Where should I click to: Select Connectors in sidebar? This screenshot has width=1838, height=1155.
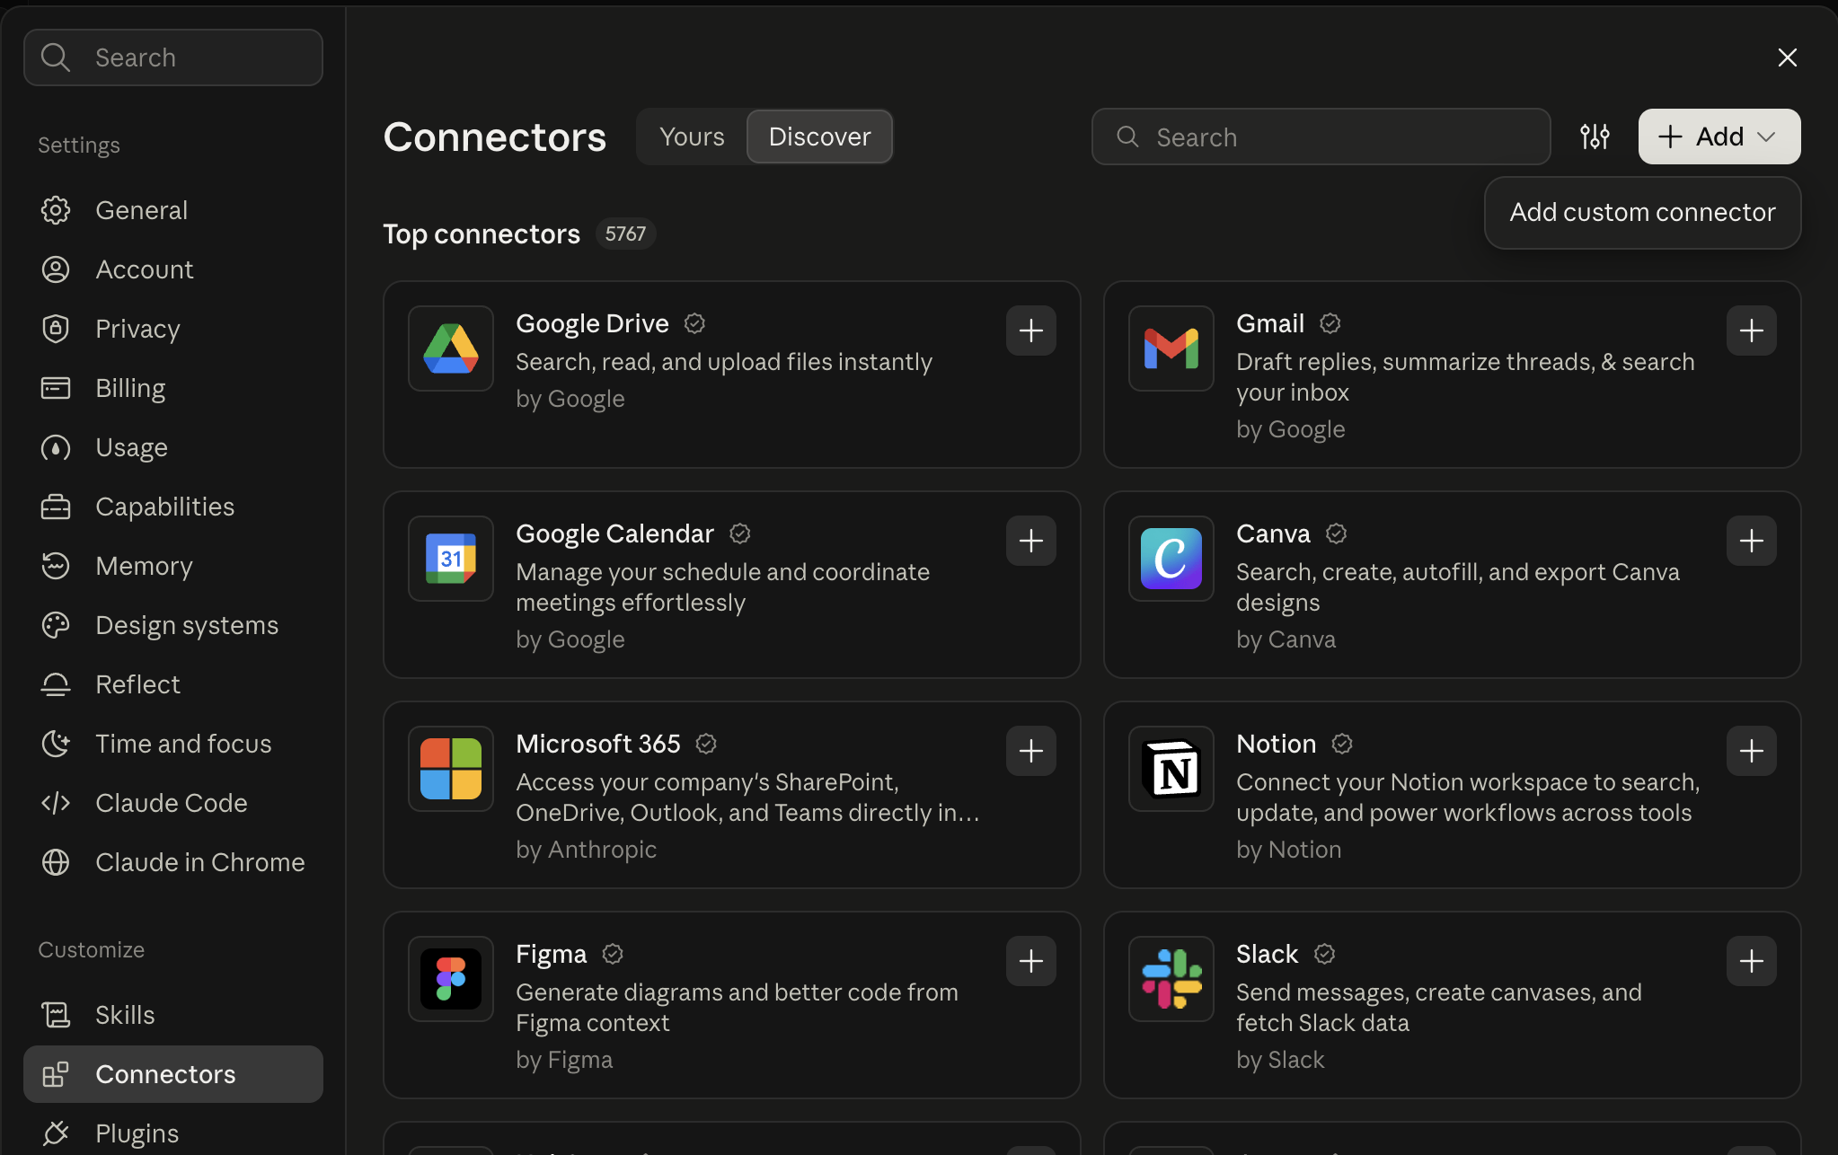[x=173, y=1074]
